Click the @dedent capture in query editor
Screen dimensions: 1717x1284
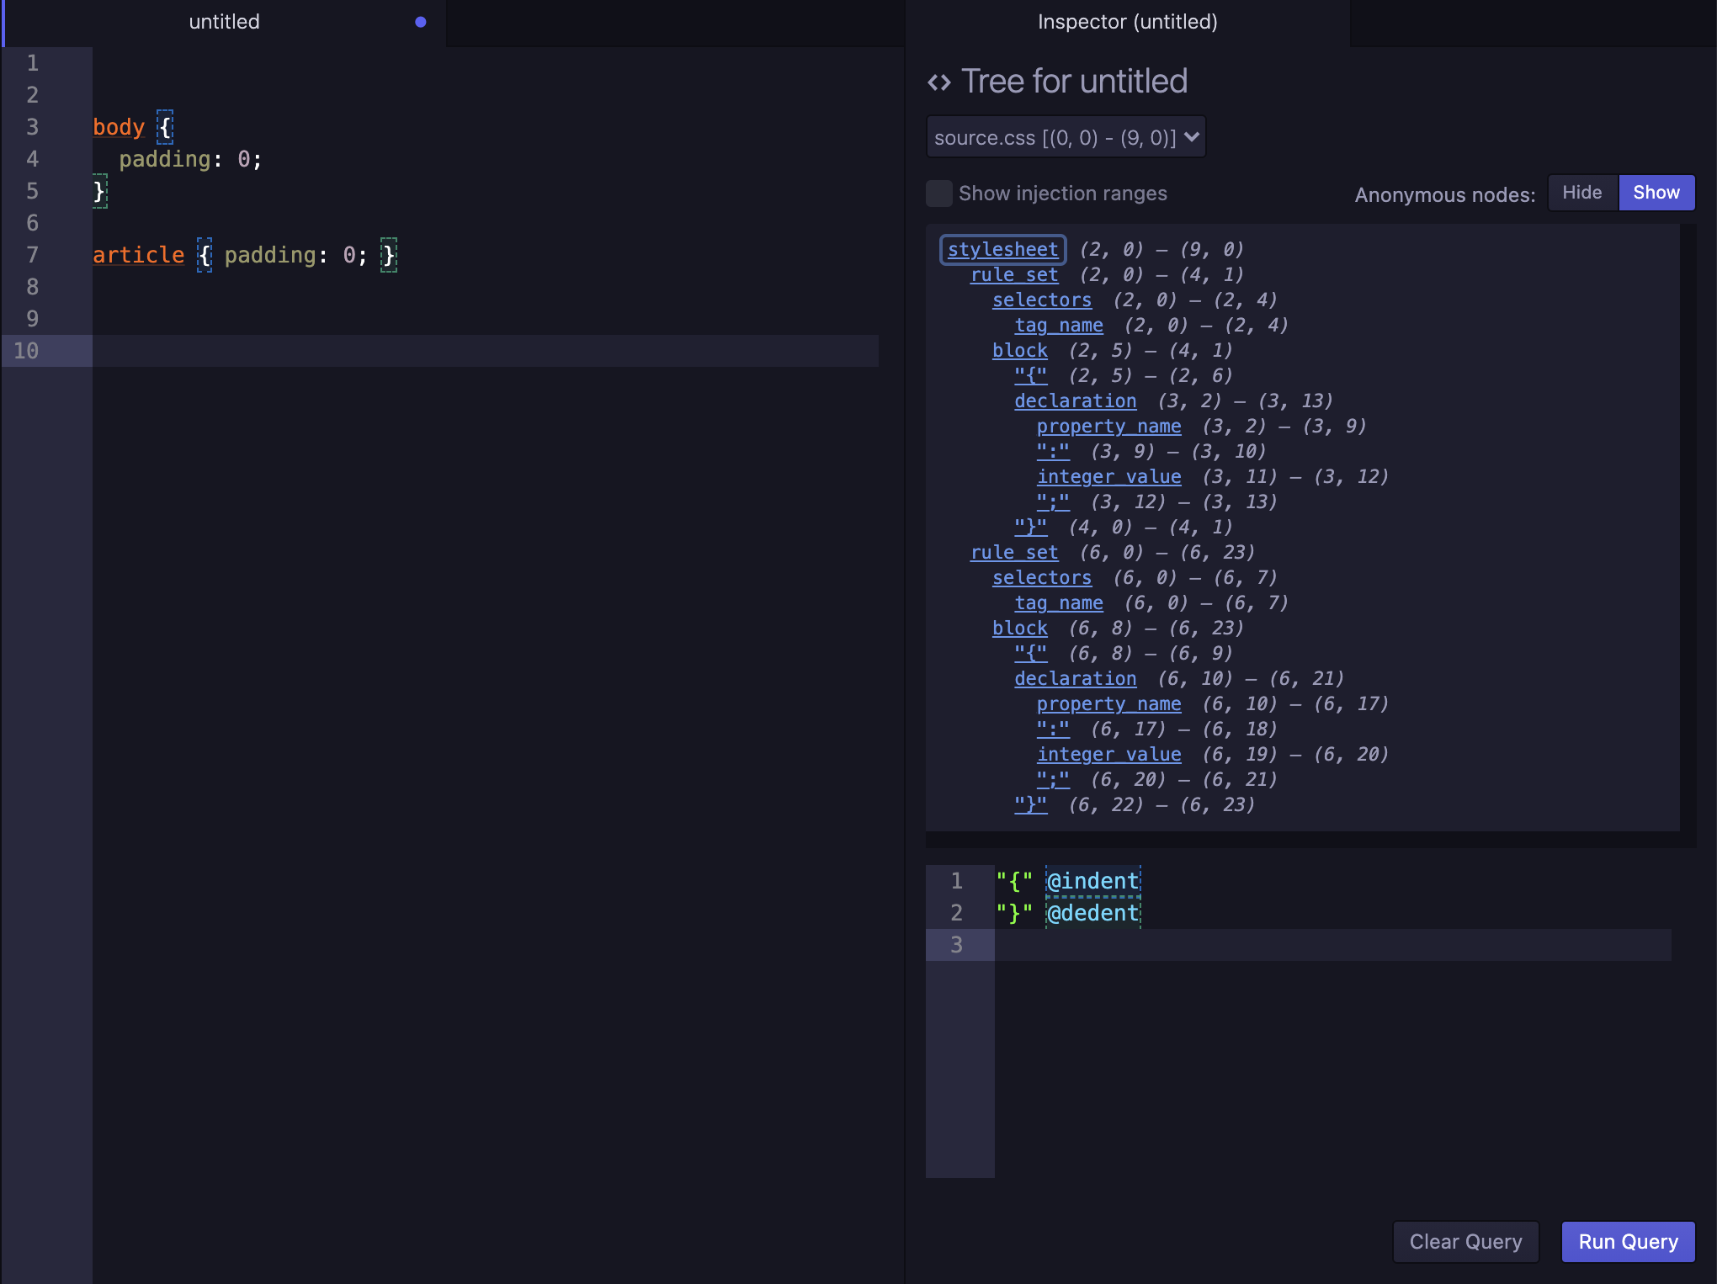(1093, 913)
